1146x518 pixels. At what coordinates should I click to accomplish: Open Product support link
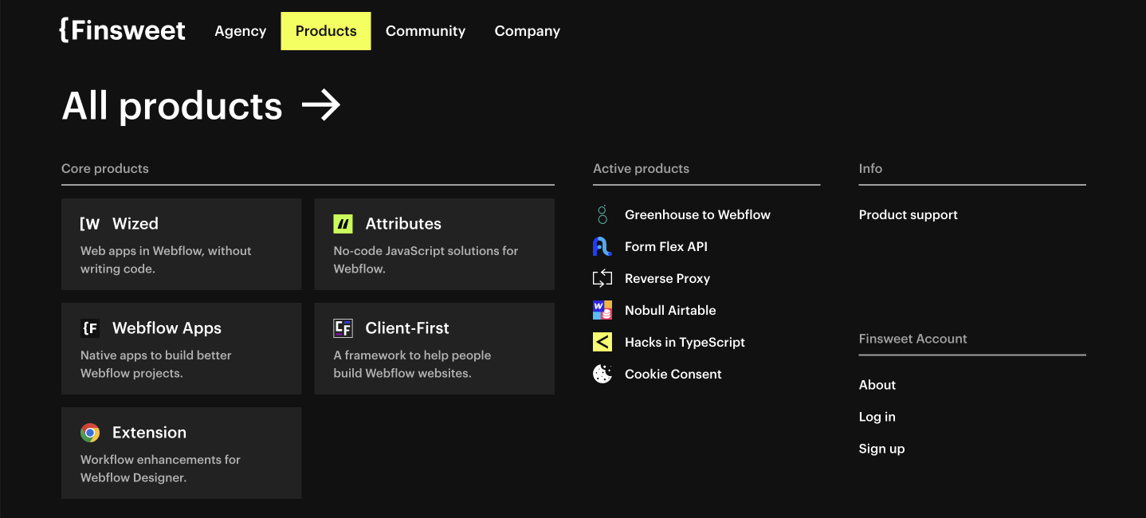[908, 214]
